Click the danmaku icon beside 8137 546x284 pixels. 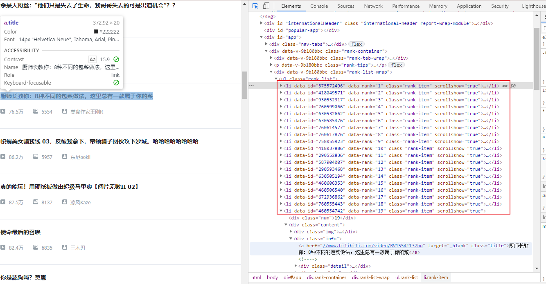point(36,202)
